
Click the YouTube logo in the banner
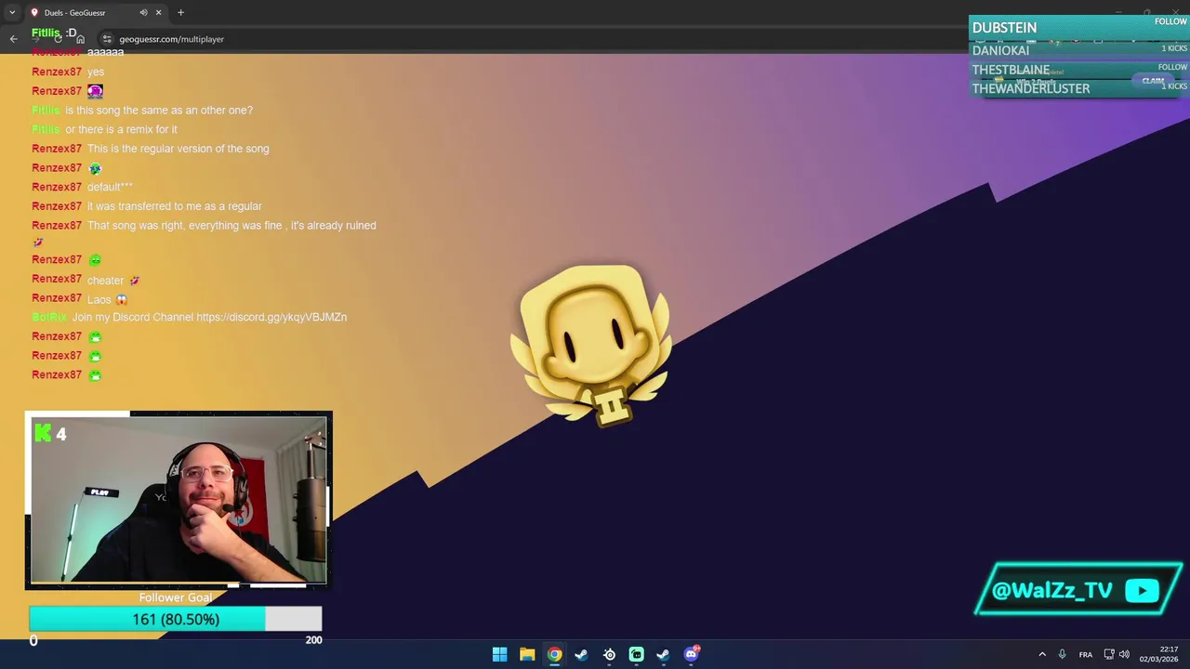(1142, 590)
